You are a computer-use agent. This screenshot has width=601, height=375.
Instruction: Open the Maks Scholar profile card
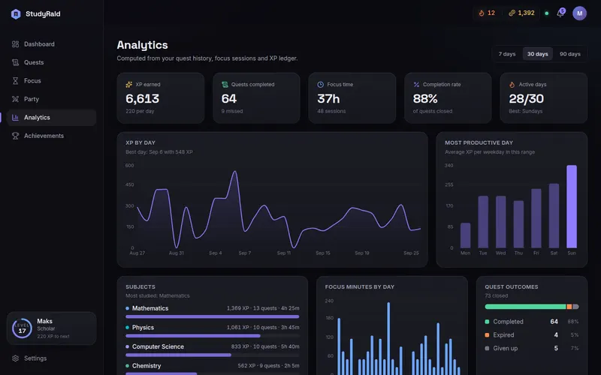51,328
